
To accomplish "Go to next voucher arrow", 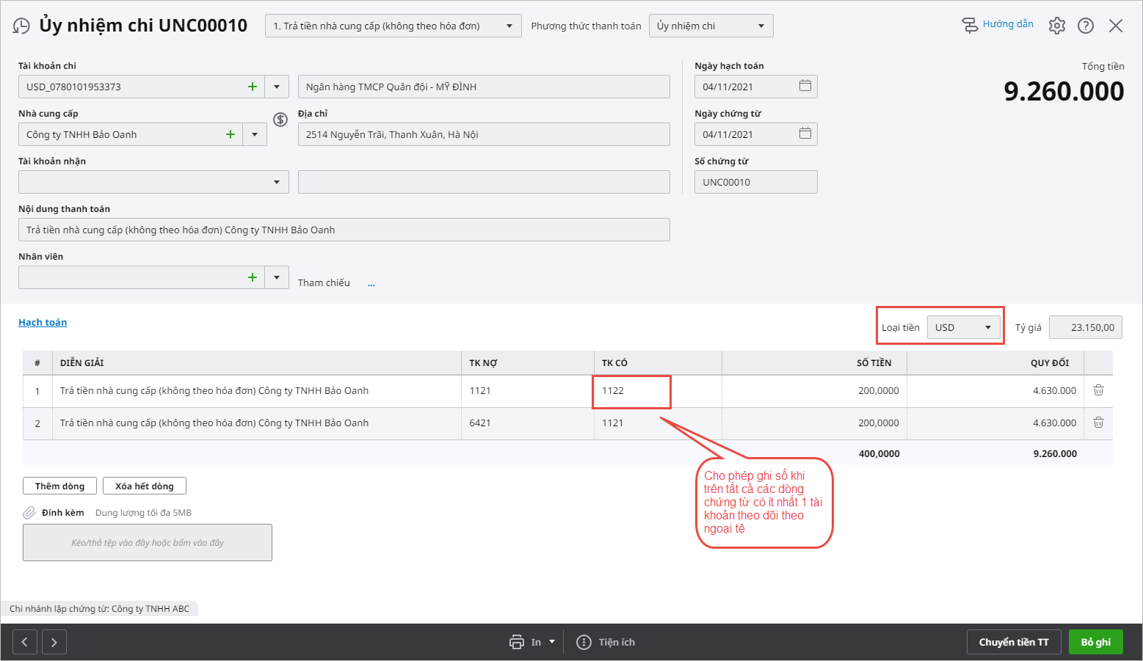I will coord(54,642).
